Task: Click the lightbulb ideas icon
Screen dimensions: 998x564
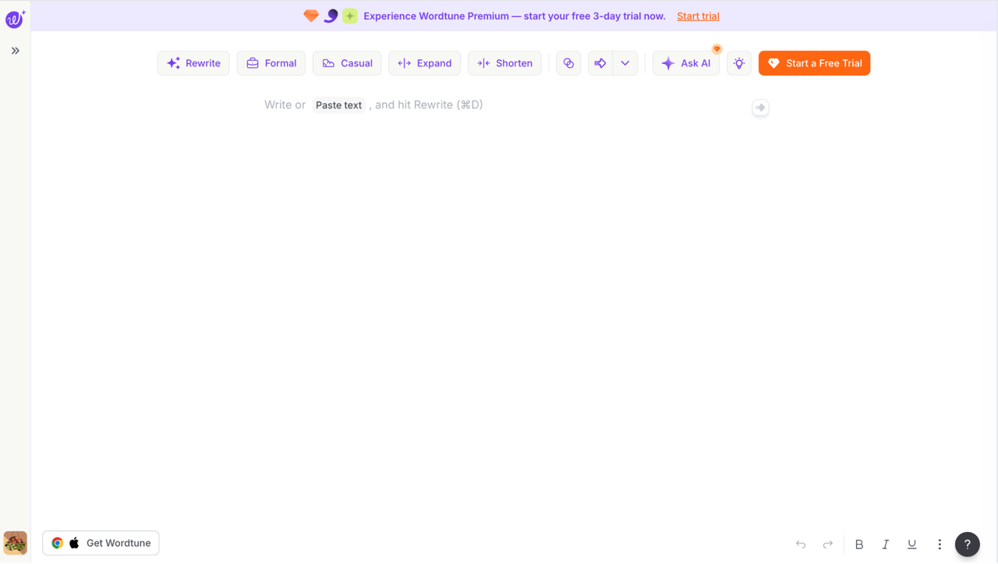Action: 739,63
